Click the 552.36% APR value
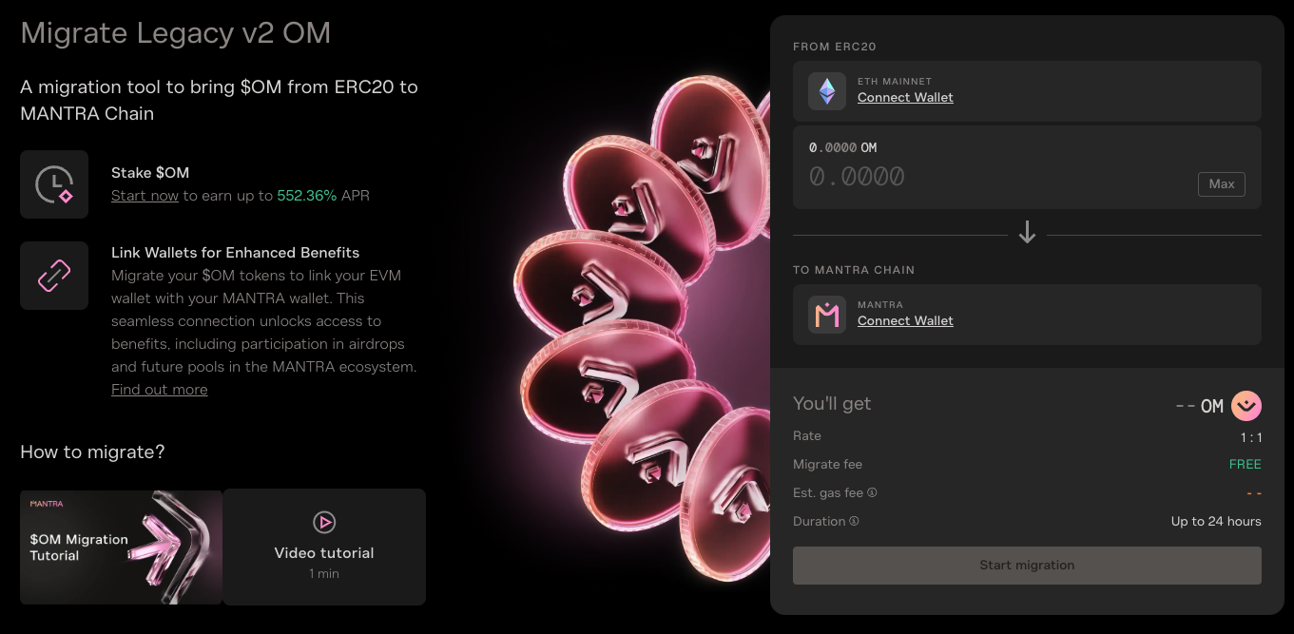Screen dimensions: 1294x634 [x=306, y=196]
